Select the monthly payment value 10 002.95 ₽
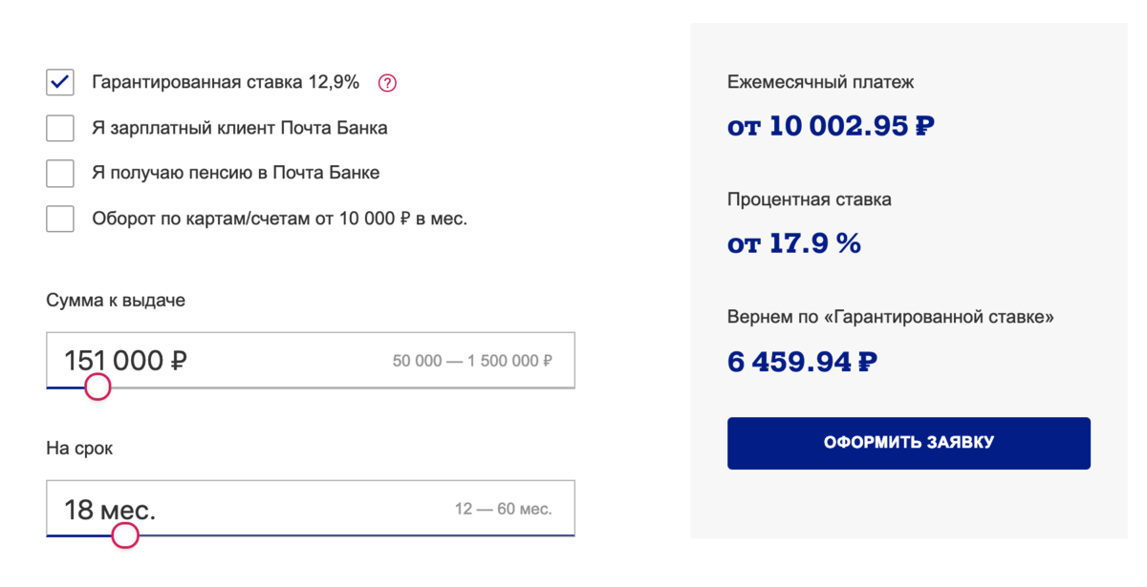 [x=831, y=126]
